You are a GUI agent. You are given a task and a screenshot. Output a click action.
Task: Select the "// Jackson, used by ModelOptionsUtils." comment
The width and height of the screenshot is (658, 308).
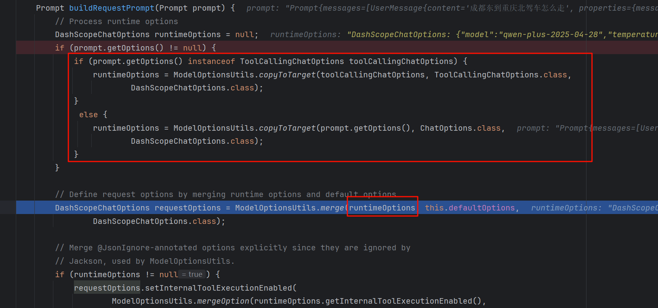click(x=145, y=261)
